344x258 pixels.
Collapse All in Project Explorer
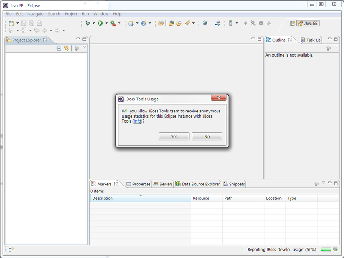point(59,48)
